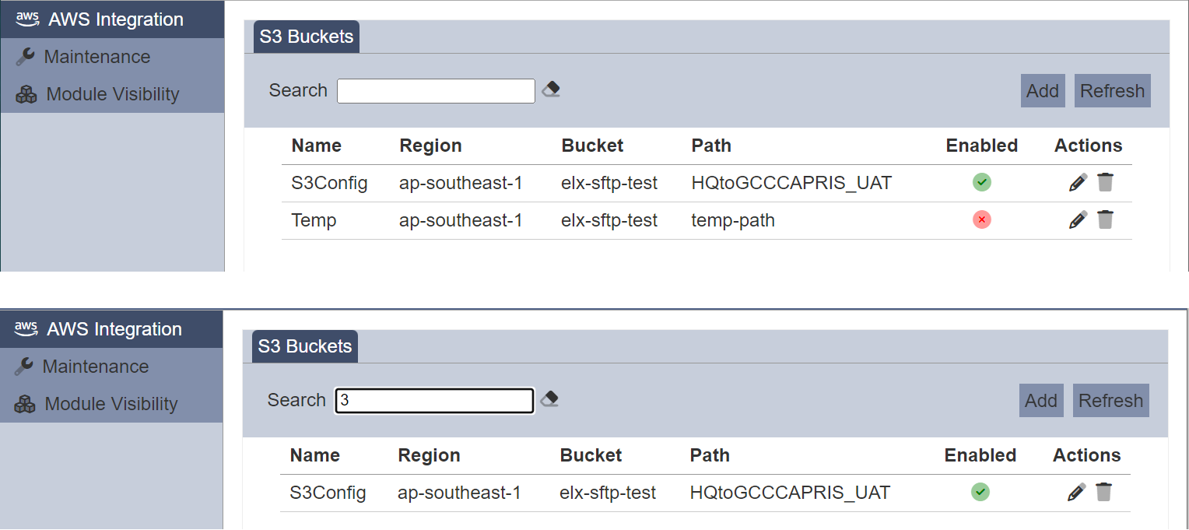Edit the Temp bucket with pencil icon
Screen dimensions: 1189x530
(1078, 220)
